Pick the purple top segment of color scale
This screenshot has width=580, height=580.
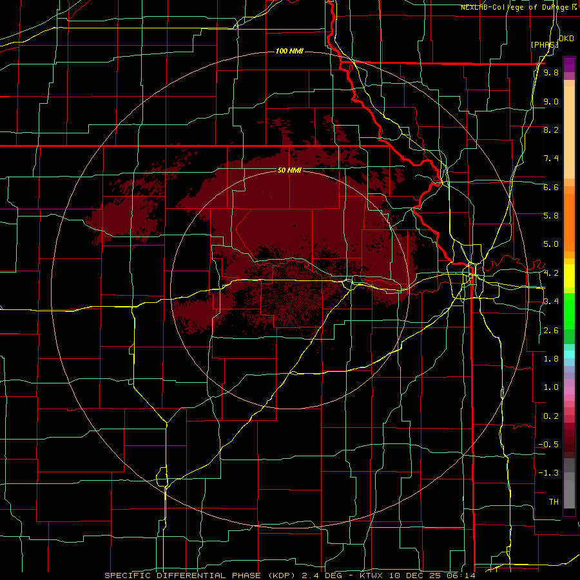[x=569, y=64]
